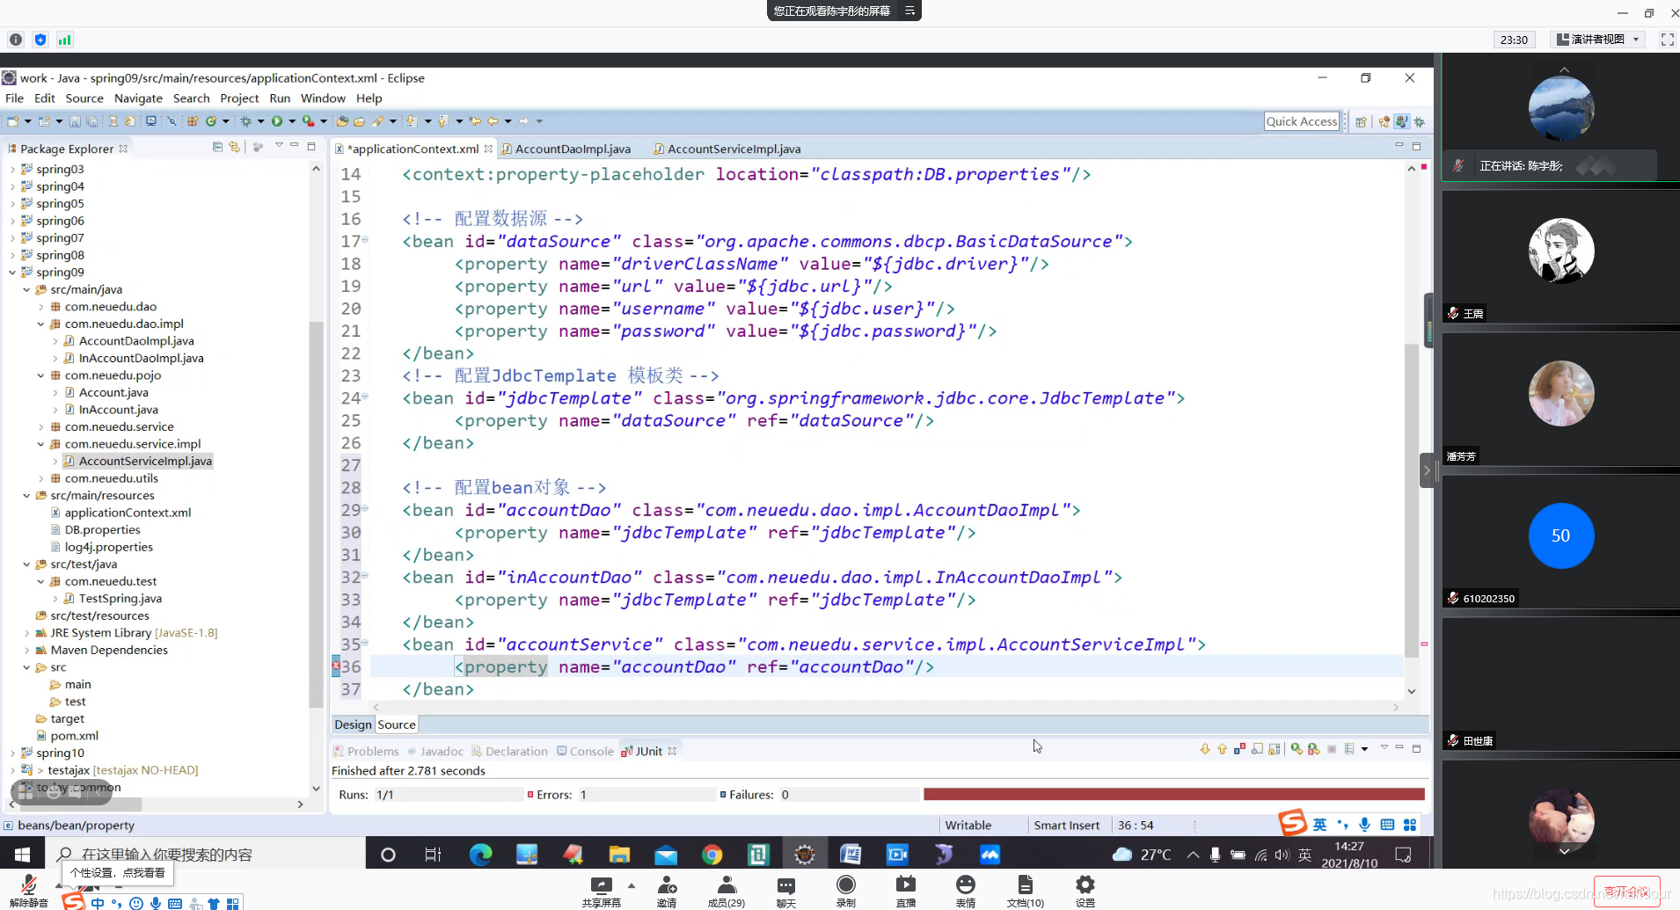Viewport: 1680px width, 910px height.
Task: Open the Navigate menu
Action: tap(138, 98)
